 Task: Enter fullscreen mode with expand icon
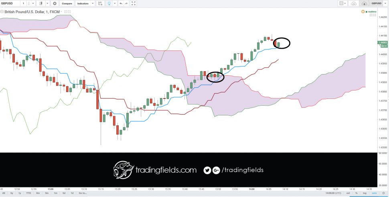pos(134,4)
